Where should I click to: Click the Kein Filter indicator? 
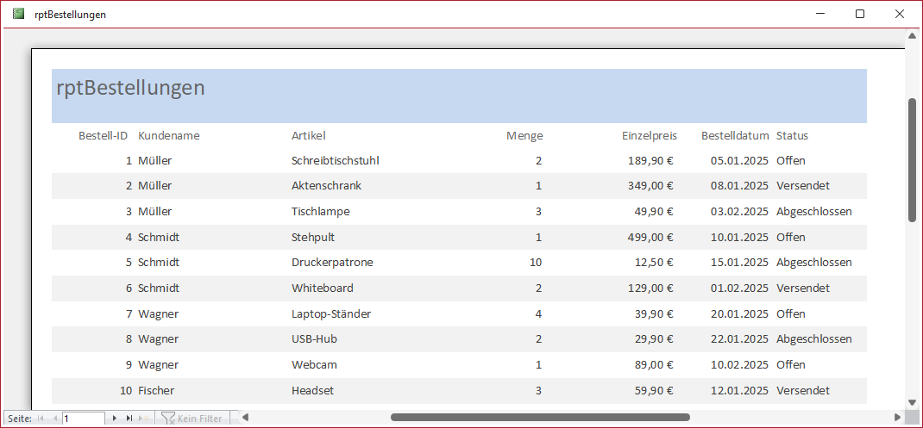pyautogui.click(x=192, y=418)
